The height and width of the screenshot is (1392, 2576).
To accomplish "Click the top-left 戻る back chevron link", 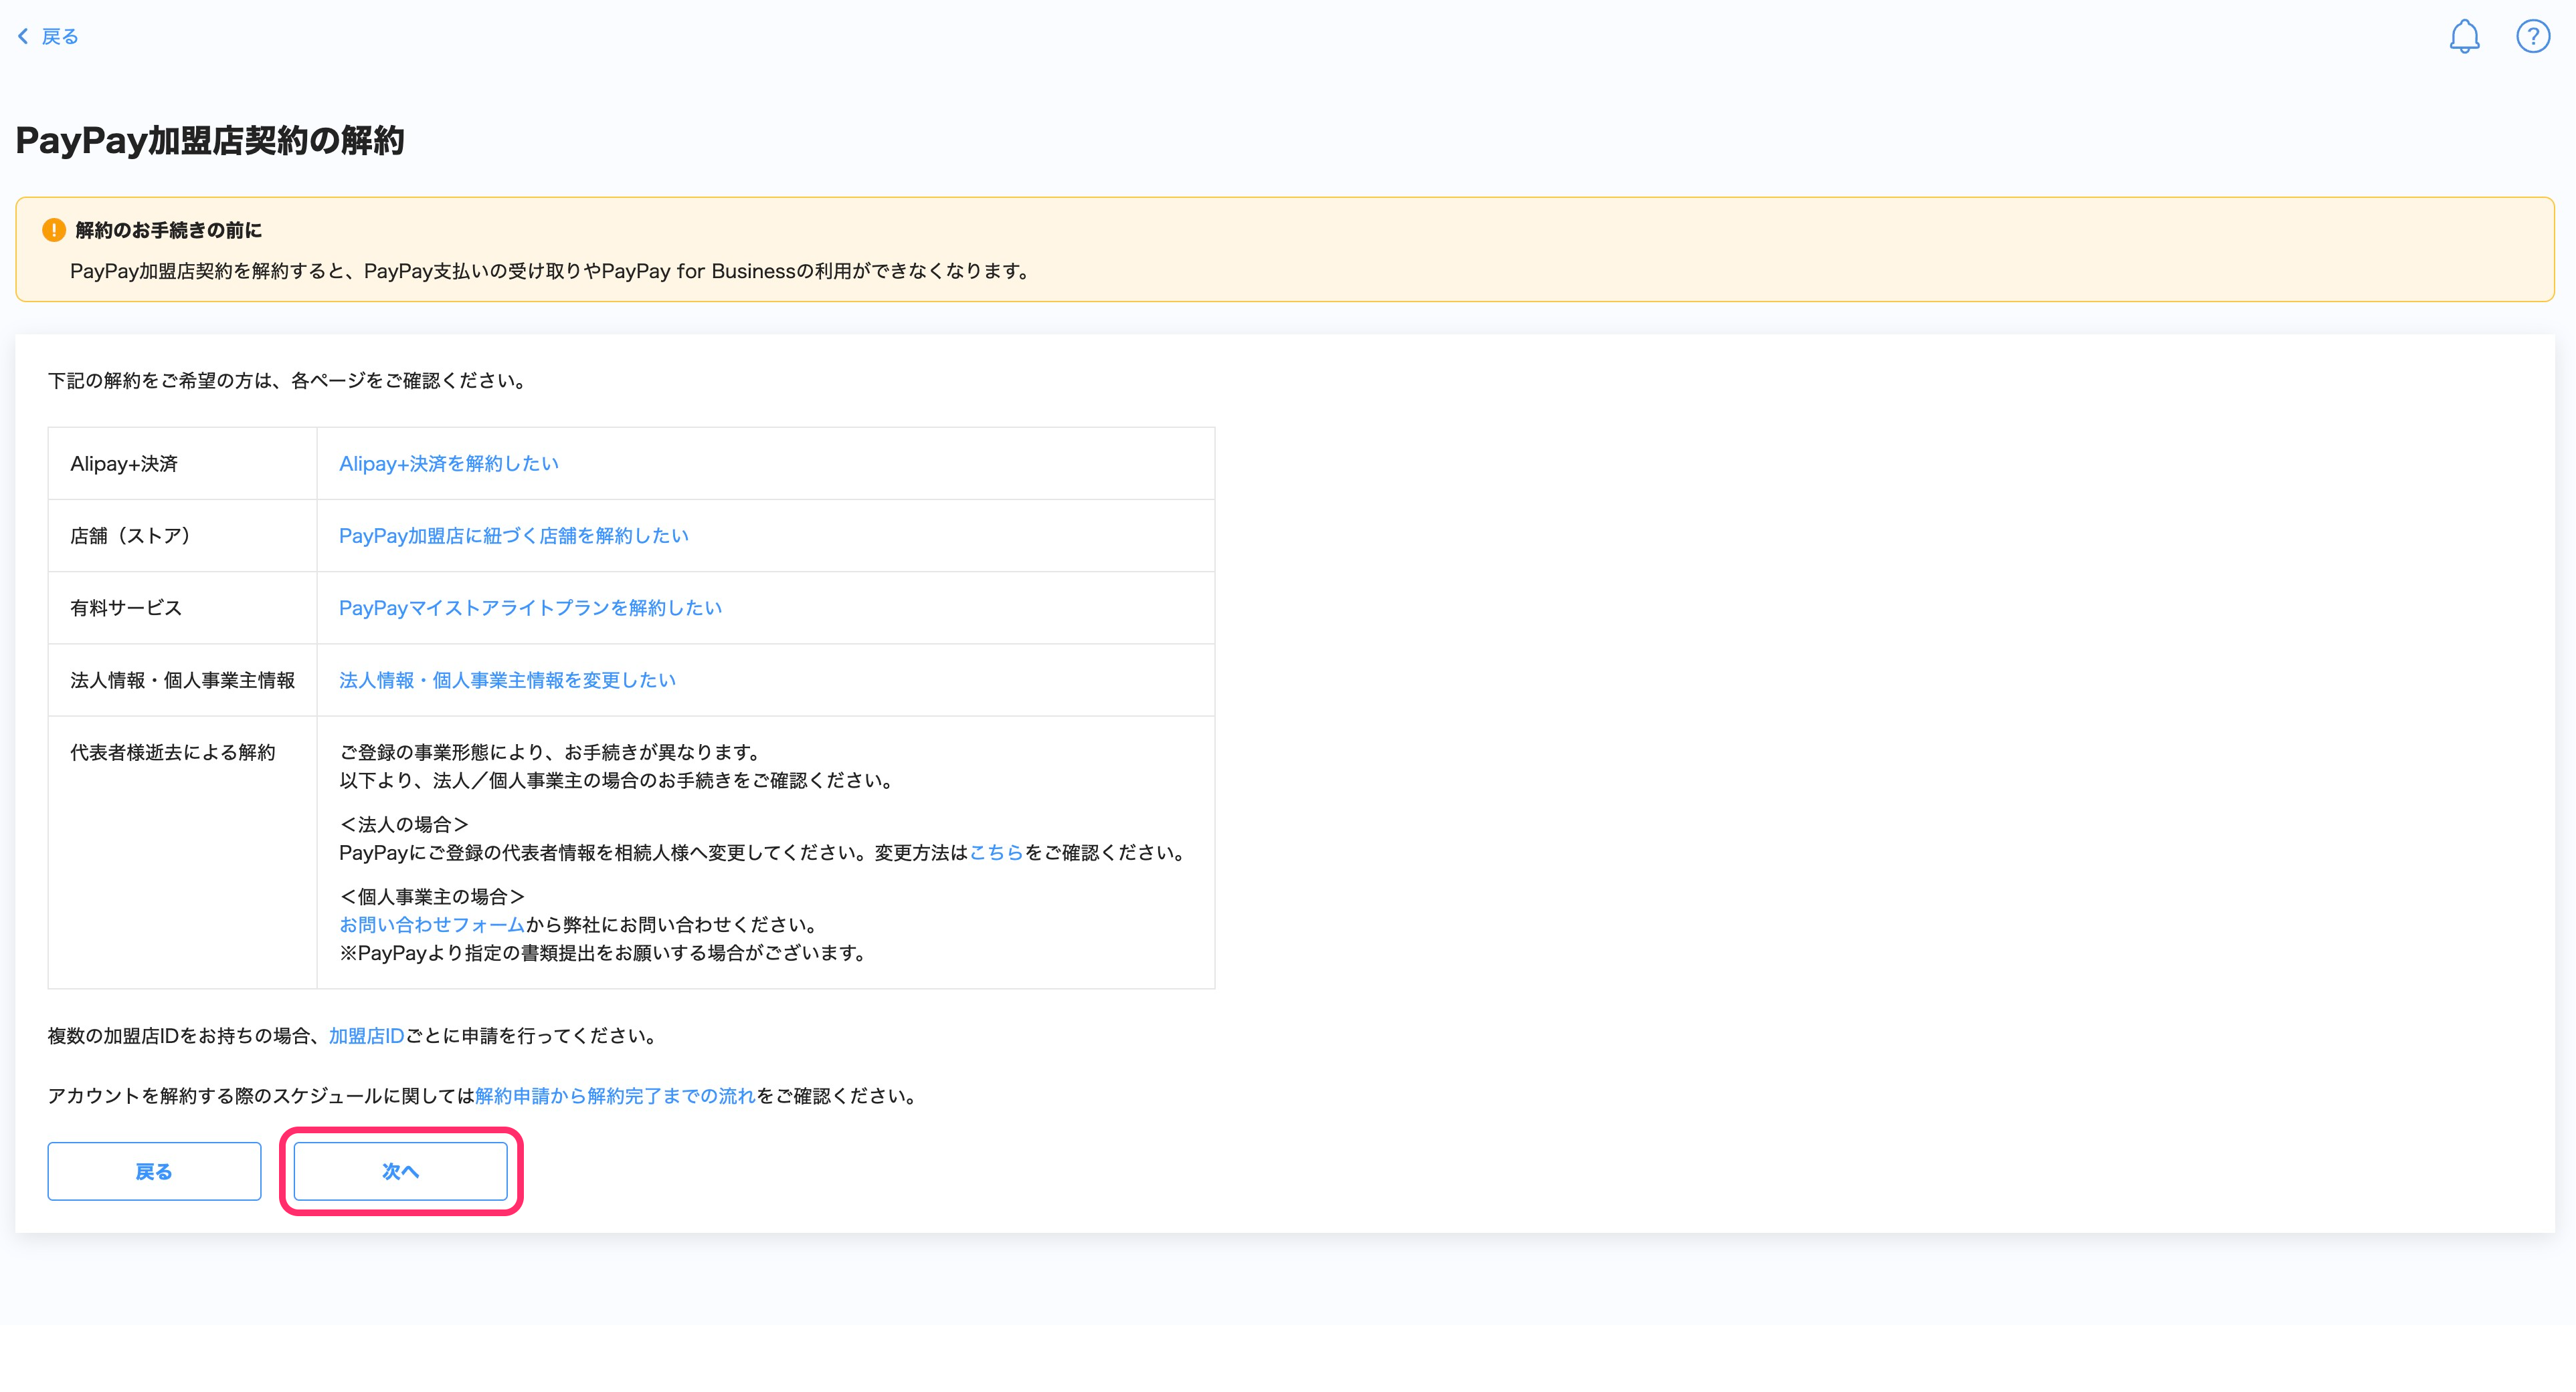I will pyautogui.click(x=47, y=37).
